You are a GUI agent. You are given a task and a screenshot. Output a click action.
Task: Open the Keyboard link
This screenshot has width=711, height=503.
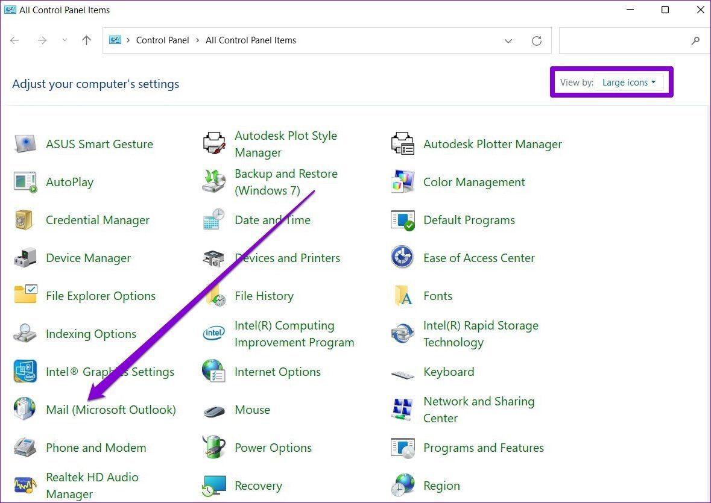[x=449, y=372]
